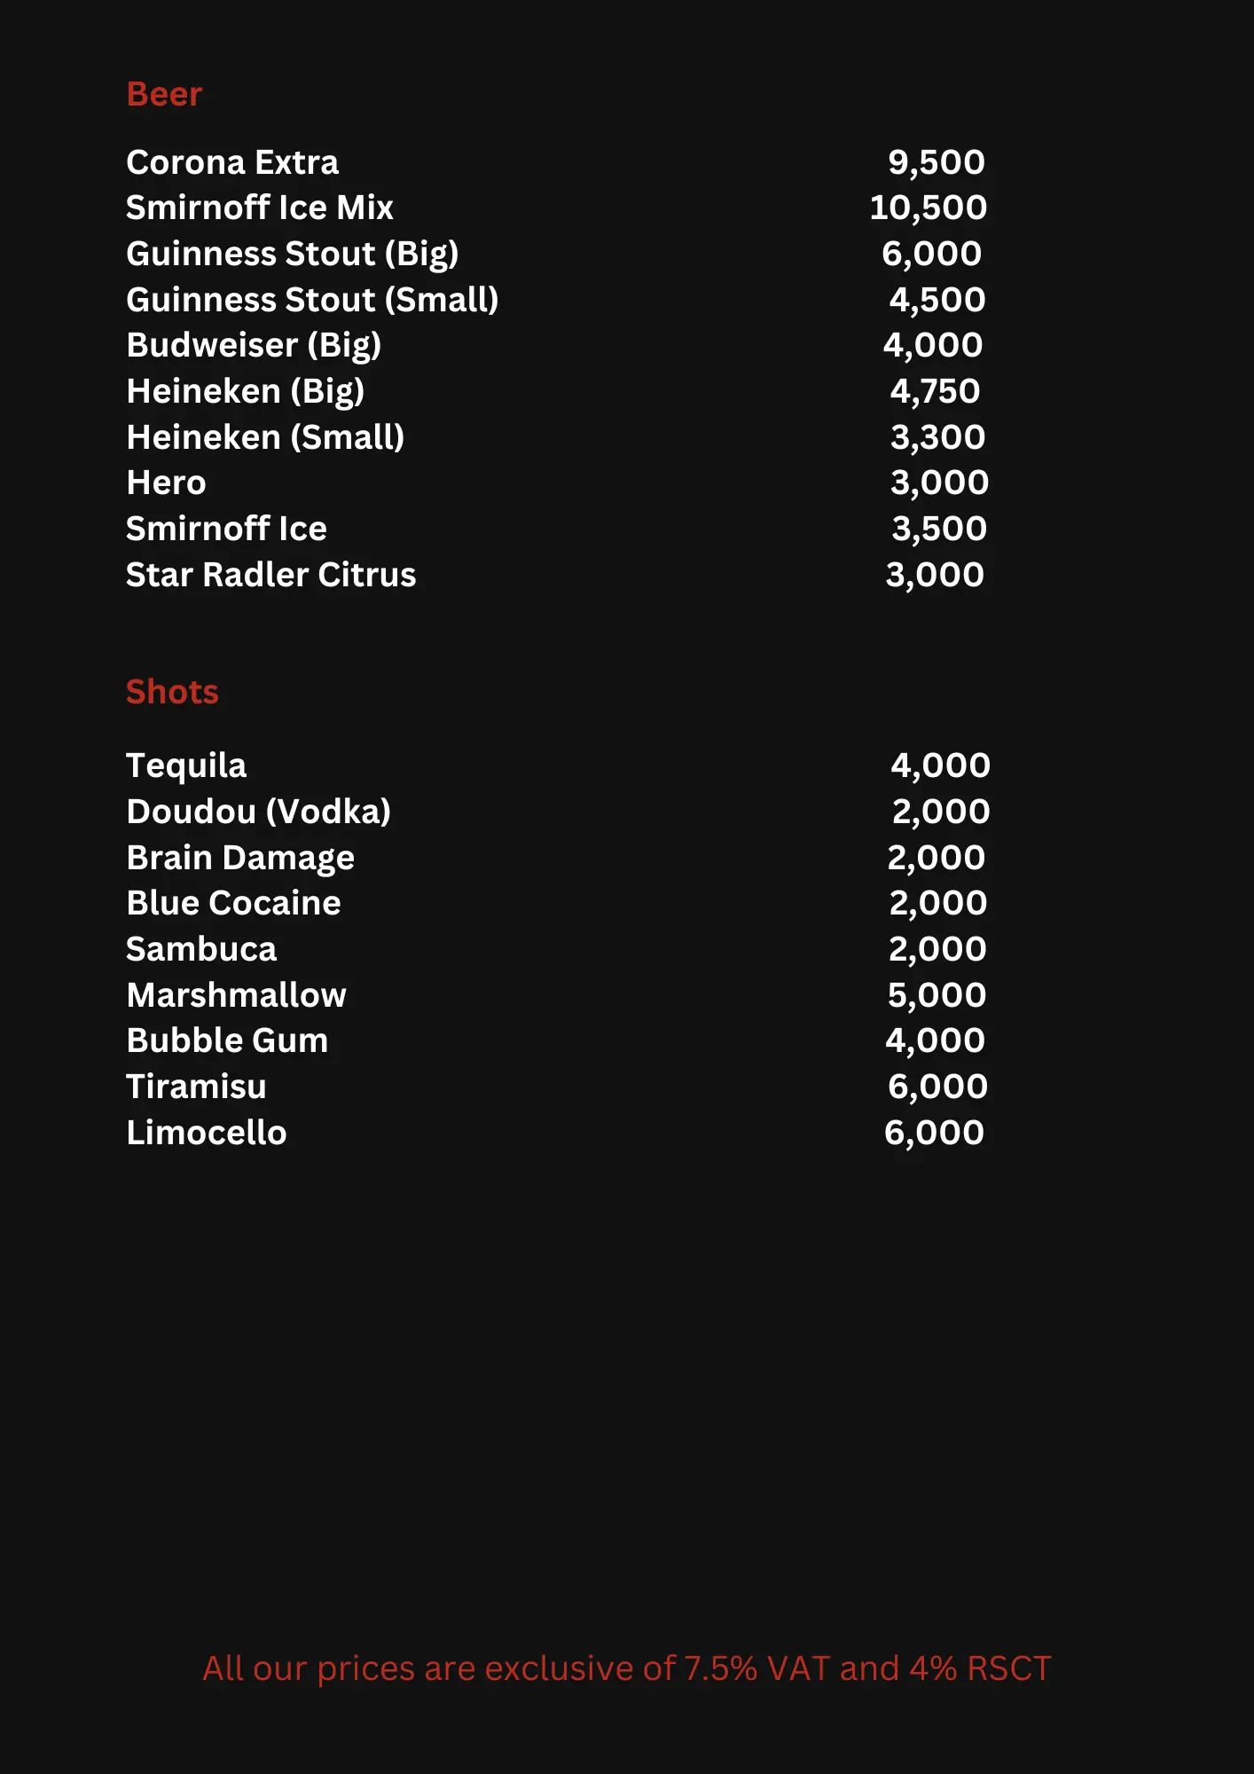Image resolution: width=1254 pixels, height=1774 pixels.
Task: Click the Blue Cocaine shot item
Action: coord(233,903)
